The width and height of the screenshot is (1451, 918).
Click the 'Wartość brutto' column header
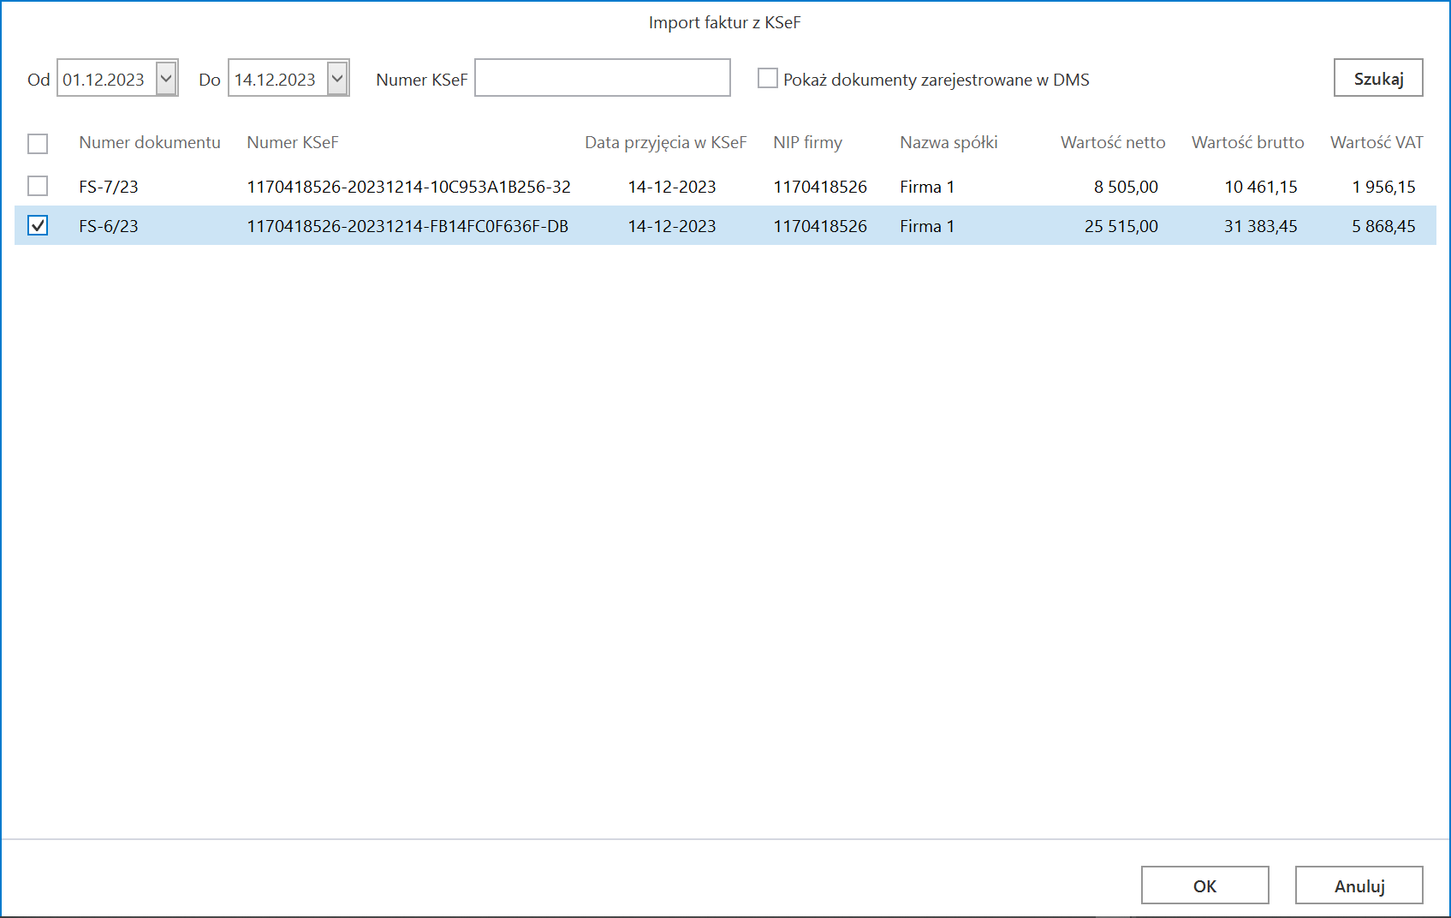(1247, 142)
